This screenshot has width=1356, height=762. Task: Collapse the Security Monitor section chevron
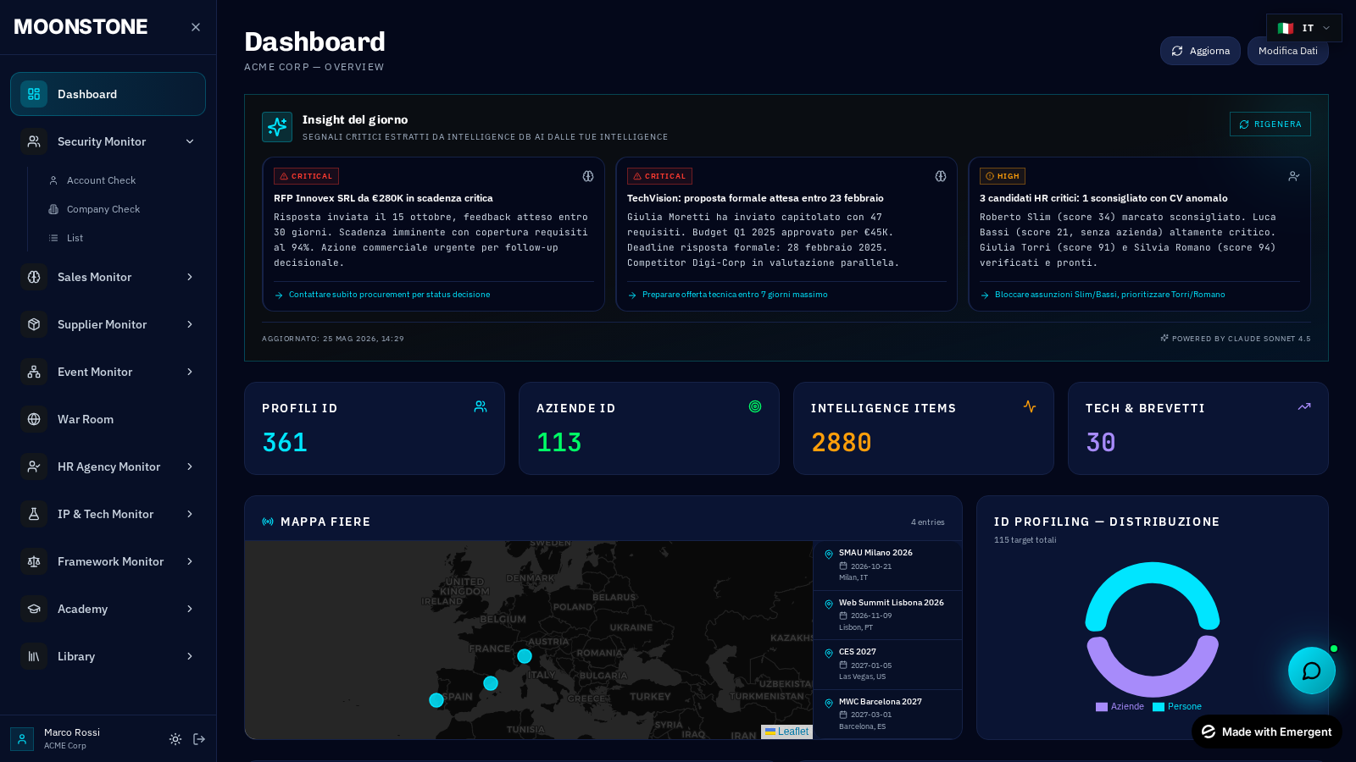click(190, 141)
